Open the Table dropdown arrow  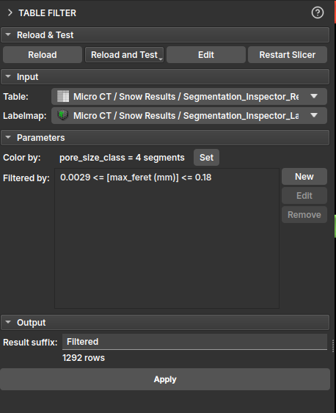[314, 96]
